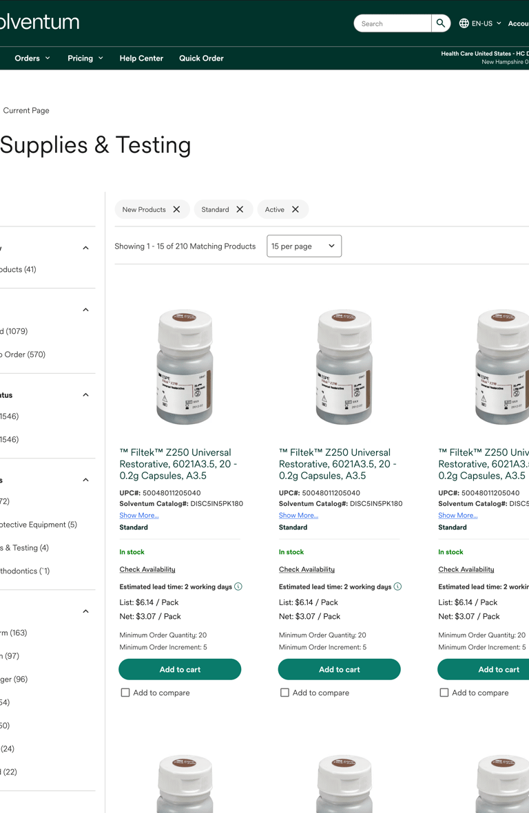
Task: Open Quick Order
Action: coord(201,58)
